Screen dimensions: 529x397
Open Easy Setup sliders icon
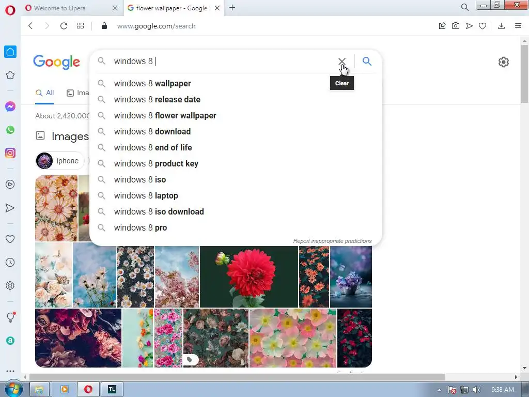(518, 26)
